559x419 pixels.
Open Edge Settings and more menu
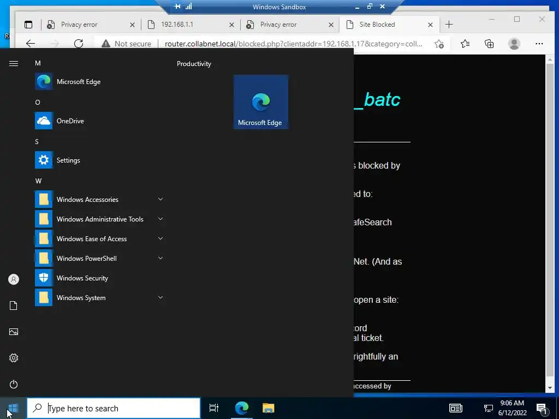(x=539, y=44)
